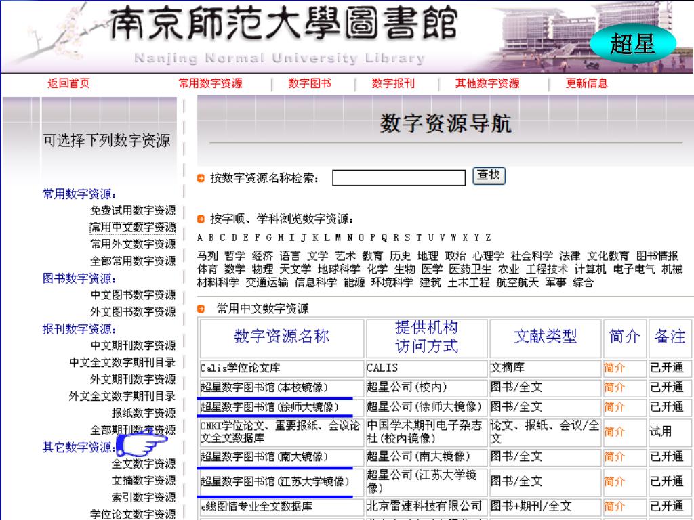Browse the 马列 subject category
Screen dimensions: 694x520
pos(207,255)
